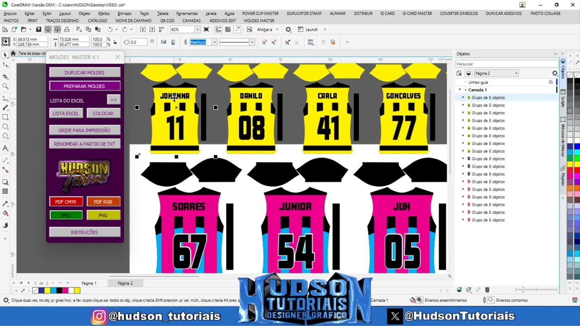580x326 pixels.
Task: Toggle the object origin reference grid
Action: 5,42
